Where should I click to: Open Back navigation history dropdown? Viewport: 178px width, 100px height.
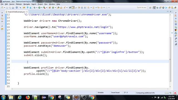point(104,7)
